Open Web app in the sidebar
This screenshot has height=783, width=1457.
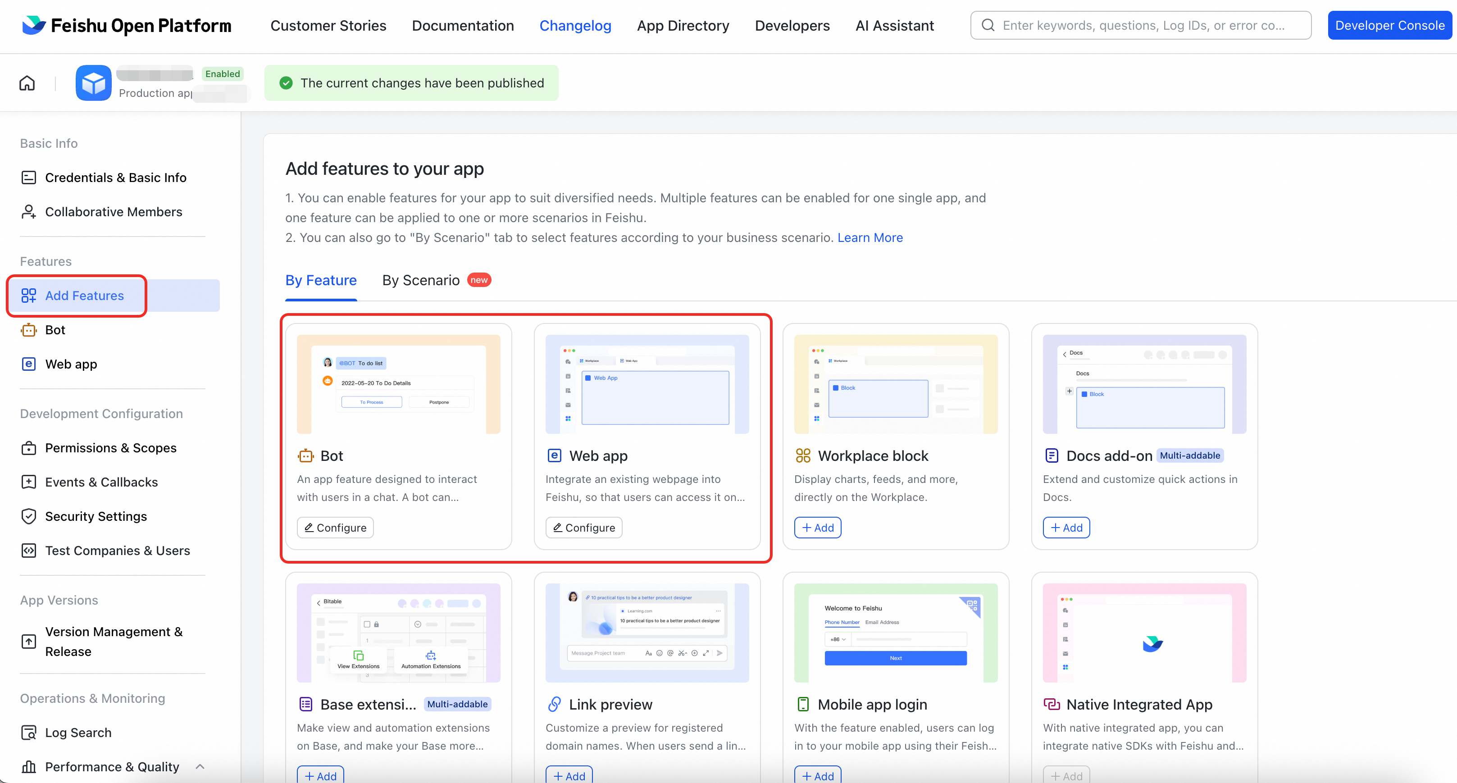click(71, 364)
